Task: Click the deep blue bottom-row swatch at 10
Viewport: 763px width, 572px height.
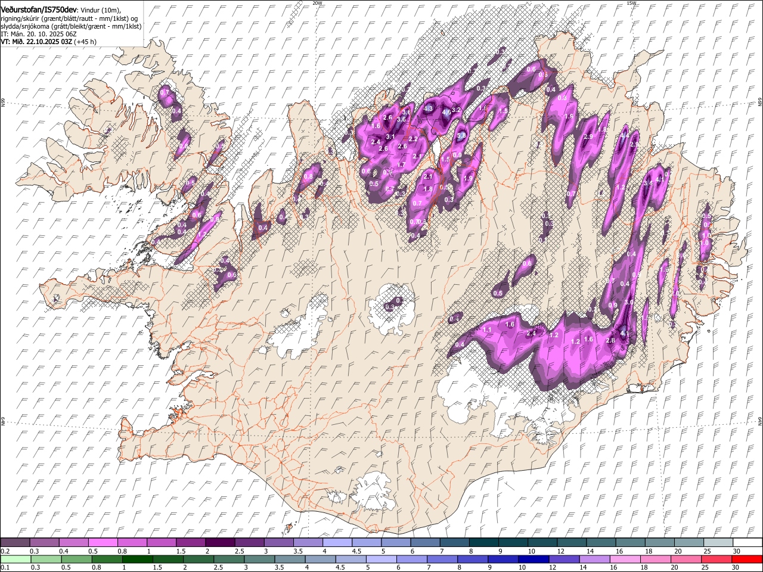Action: [x=534, y=559]
